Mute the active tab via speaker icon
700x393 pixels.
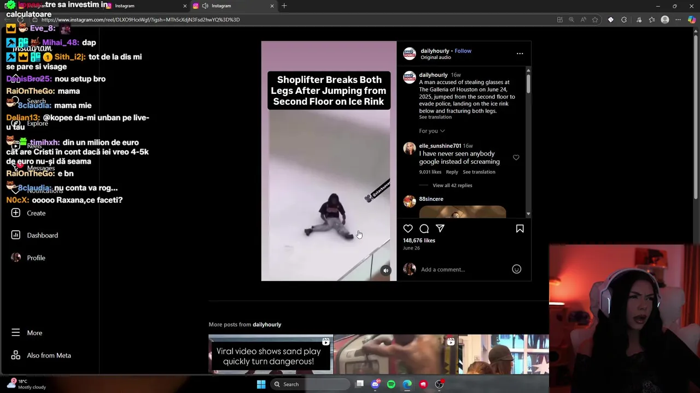point(205,6)
